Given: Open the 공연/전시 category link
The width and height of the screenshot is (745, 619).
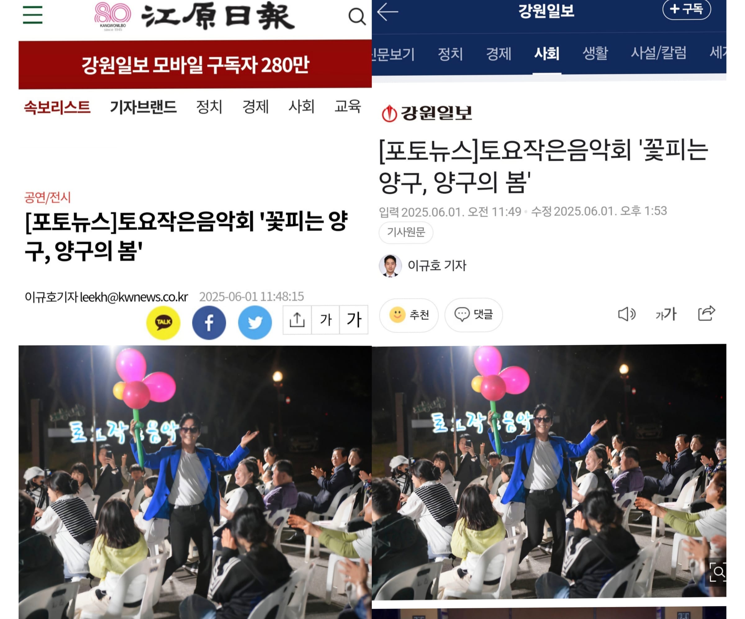Looking at the screenshot, I should pyautogui.click(x=47, y=197).
